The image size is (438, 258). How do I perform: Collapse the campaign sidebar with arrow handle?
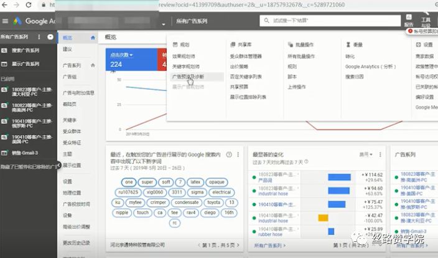click(x=58, y=165)
